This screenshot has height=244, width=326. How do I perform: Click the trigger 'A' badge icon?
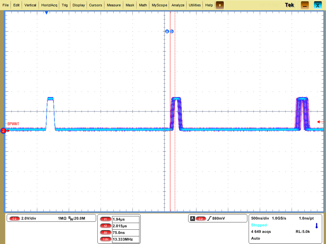coord(193,219)
